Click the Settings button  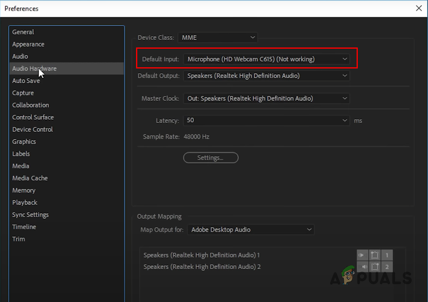(x=211, y=158)
